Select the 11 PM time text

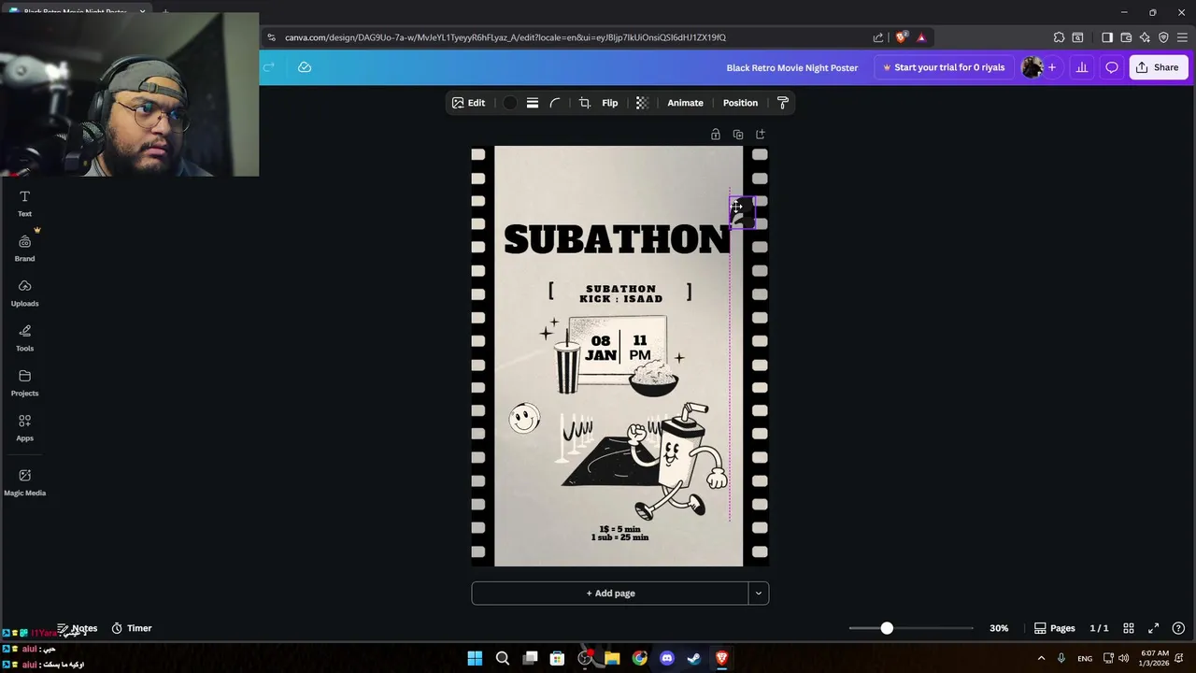(x=640, y=348)
